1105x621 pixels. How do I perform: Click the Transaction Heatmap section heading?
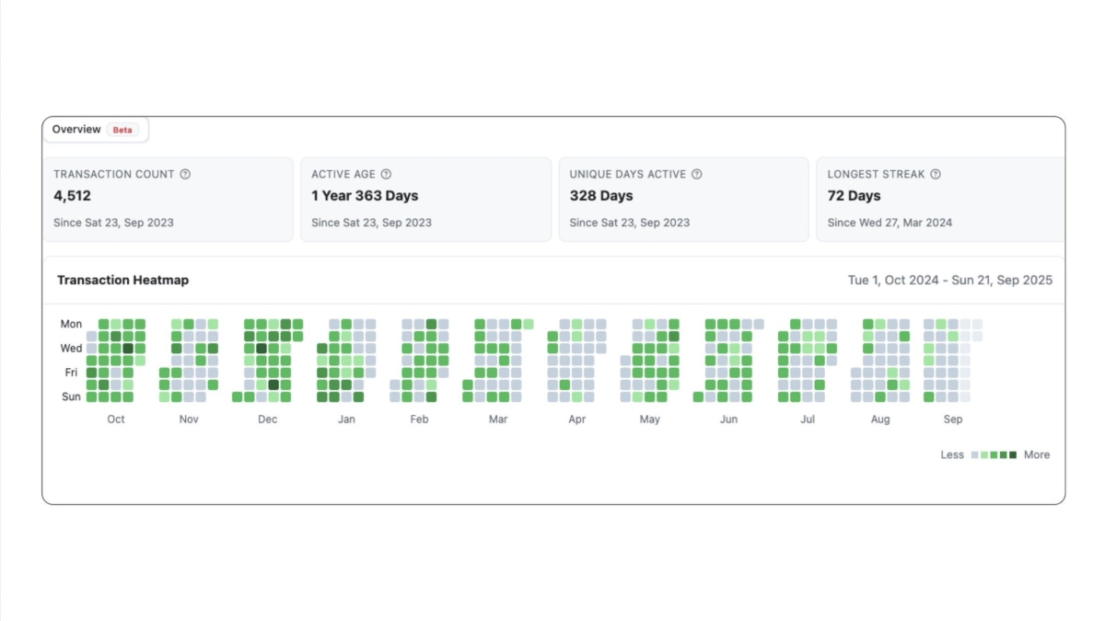[122, 280]
